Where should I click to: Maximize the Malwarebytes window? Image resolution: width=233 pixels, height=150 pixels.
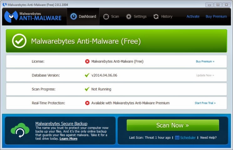coord(218,5)
